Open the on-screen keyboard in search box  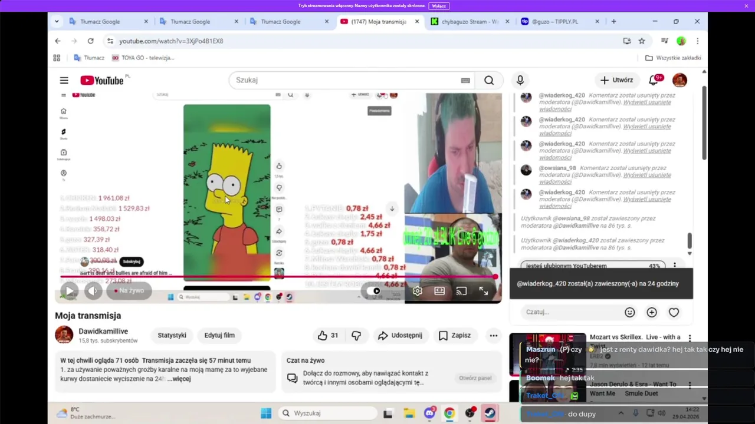465,80
